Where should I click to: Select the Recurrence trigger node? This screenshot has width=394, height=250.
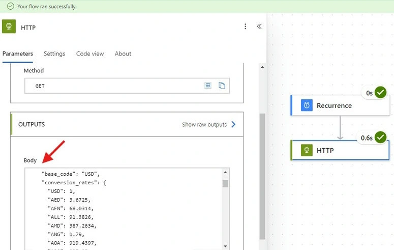(x=340, y=105)
